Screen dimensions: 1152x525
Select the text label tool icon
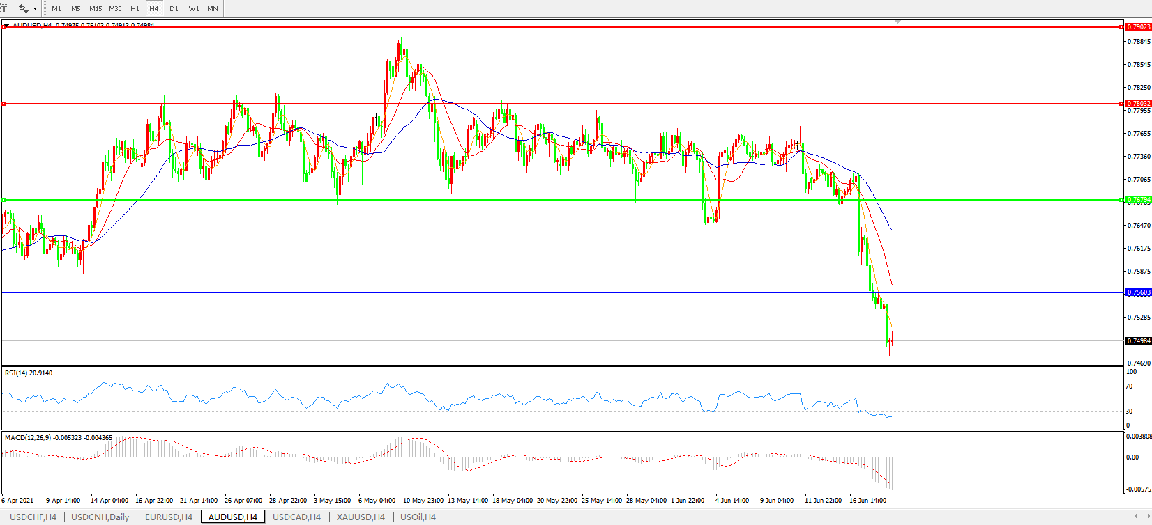tap(4, 8)
